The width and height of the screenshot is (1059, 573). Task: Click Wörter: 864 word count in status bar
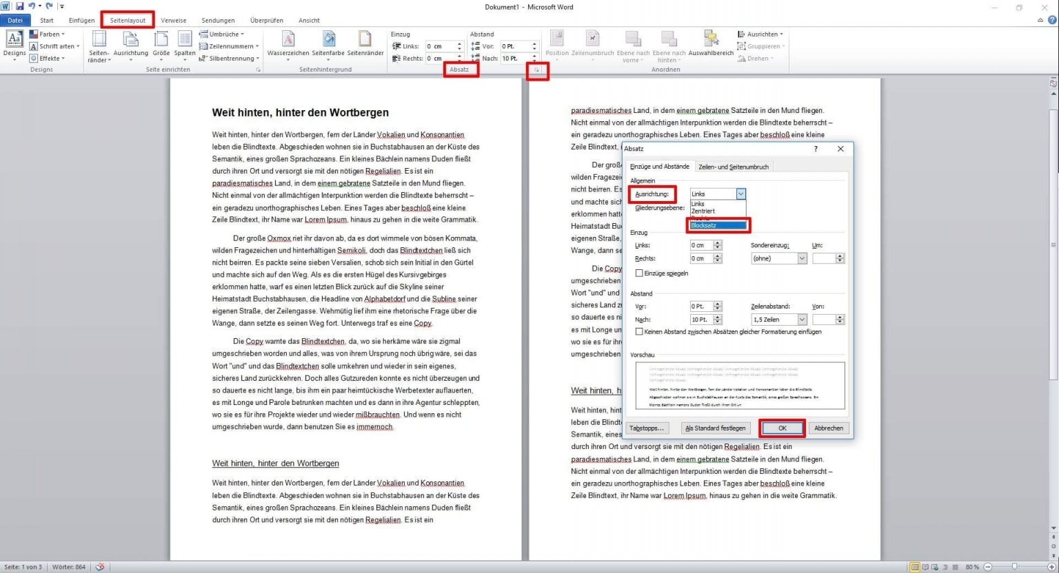[x=68, y=567]
